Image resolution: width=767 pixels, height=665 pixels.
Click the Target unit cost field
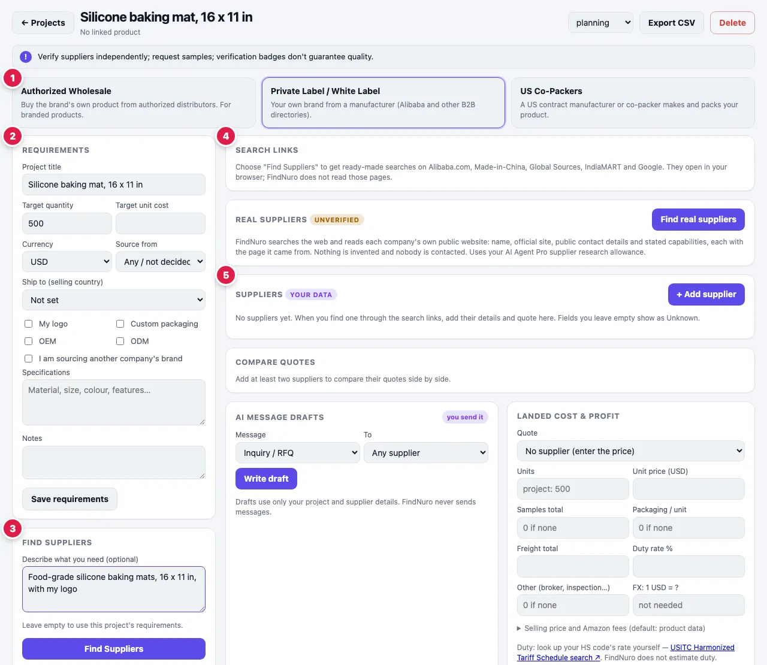tap(161, 223)
